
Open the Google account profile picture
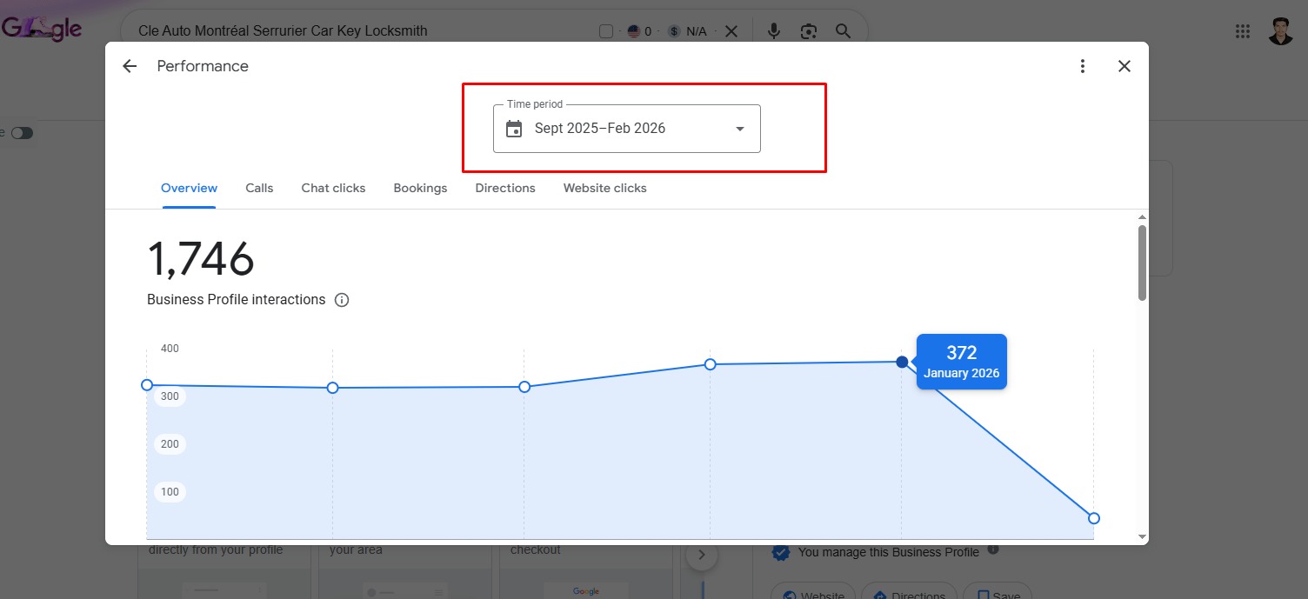(x=1281, y=31)
